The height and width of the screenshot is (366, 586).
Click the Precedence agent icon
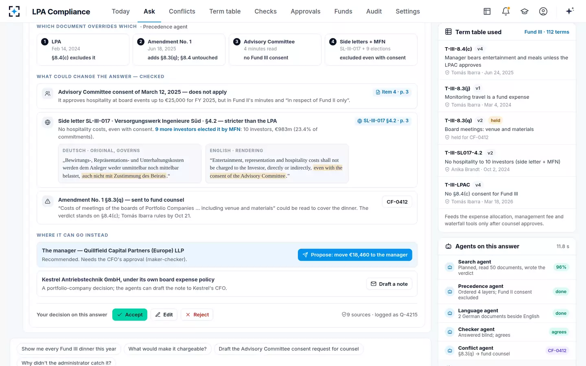[x=450, y=292]
